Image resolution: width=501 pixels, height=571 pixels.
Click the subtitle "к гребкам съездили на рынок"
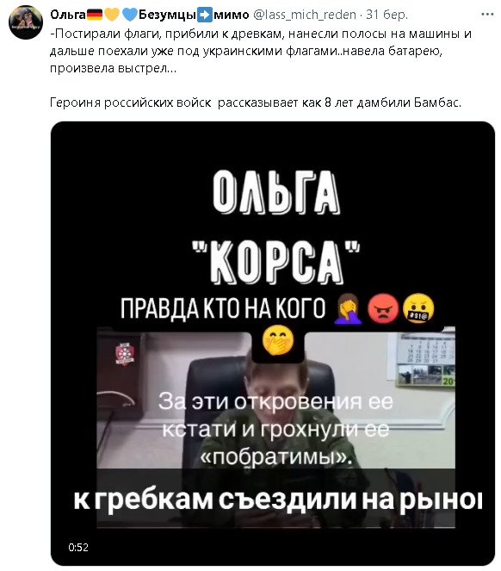pos(278,500)
